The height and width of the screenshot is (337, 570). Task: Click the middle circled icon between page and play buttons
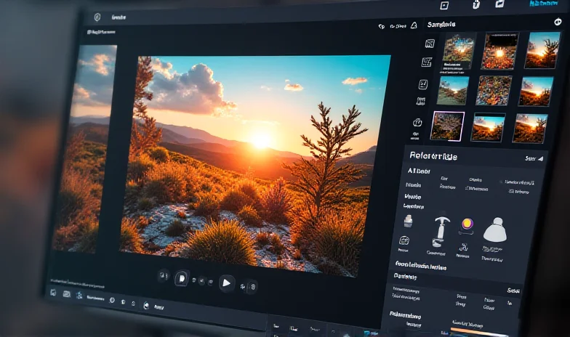click(202, 280)
